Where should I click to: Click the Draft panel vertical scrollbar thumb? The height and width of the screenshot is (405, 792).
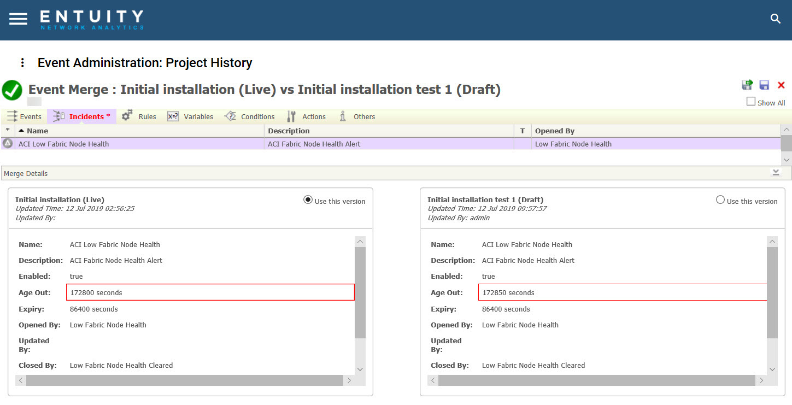click(772, 292)
